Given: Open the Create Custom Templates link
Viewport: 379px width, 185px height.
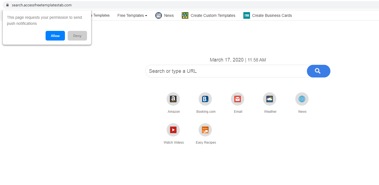Looking at the screenshot, I should [213, 15].
